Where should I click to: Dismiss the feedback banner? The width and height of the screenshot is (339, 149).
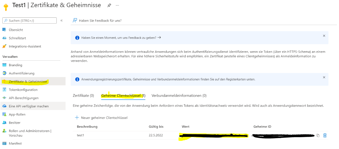(324, 36)
